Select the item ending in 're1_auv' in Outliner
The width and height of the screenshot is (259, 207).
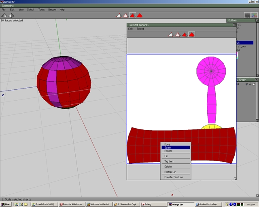pyautogui.click(x=241, y=46)
